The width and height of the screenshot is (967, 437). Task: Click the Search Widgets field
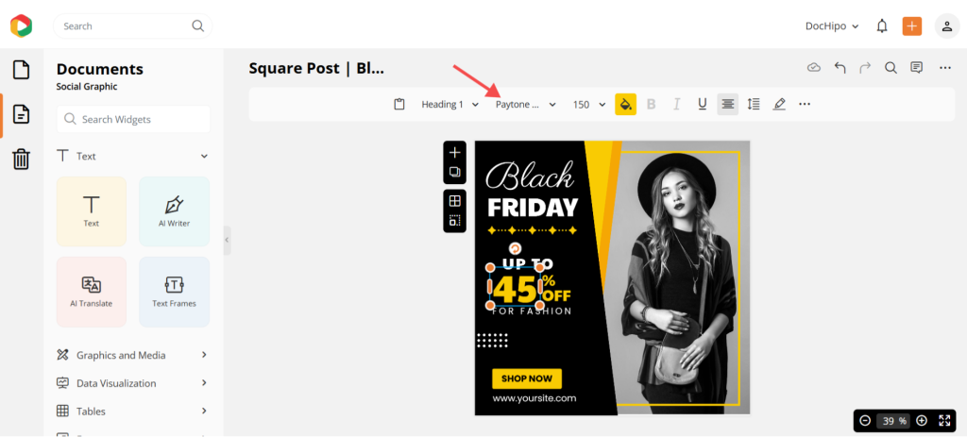pos(133,119)
